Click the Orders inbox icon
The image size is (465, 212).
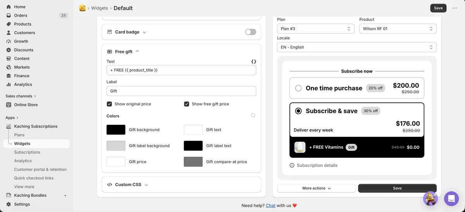[9, 16]
